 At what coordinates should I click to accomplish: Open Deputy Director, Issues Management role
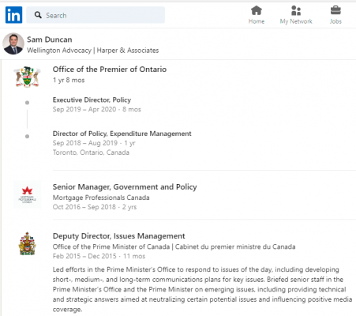(x=119, y=236)
